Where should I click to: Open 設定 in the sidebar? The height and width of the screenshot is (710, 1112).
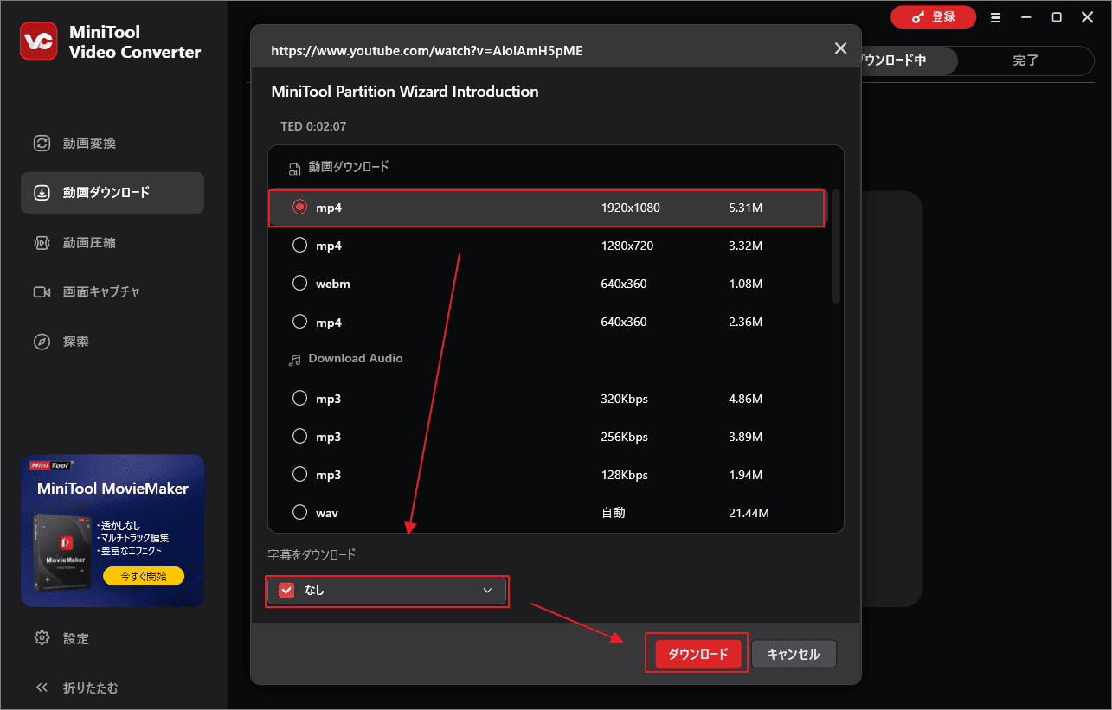point(112,638)
